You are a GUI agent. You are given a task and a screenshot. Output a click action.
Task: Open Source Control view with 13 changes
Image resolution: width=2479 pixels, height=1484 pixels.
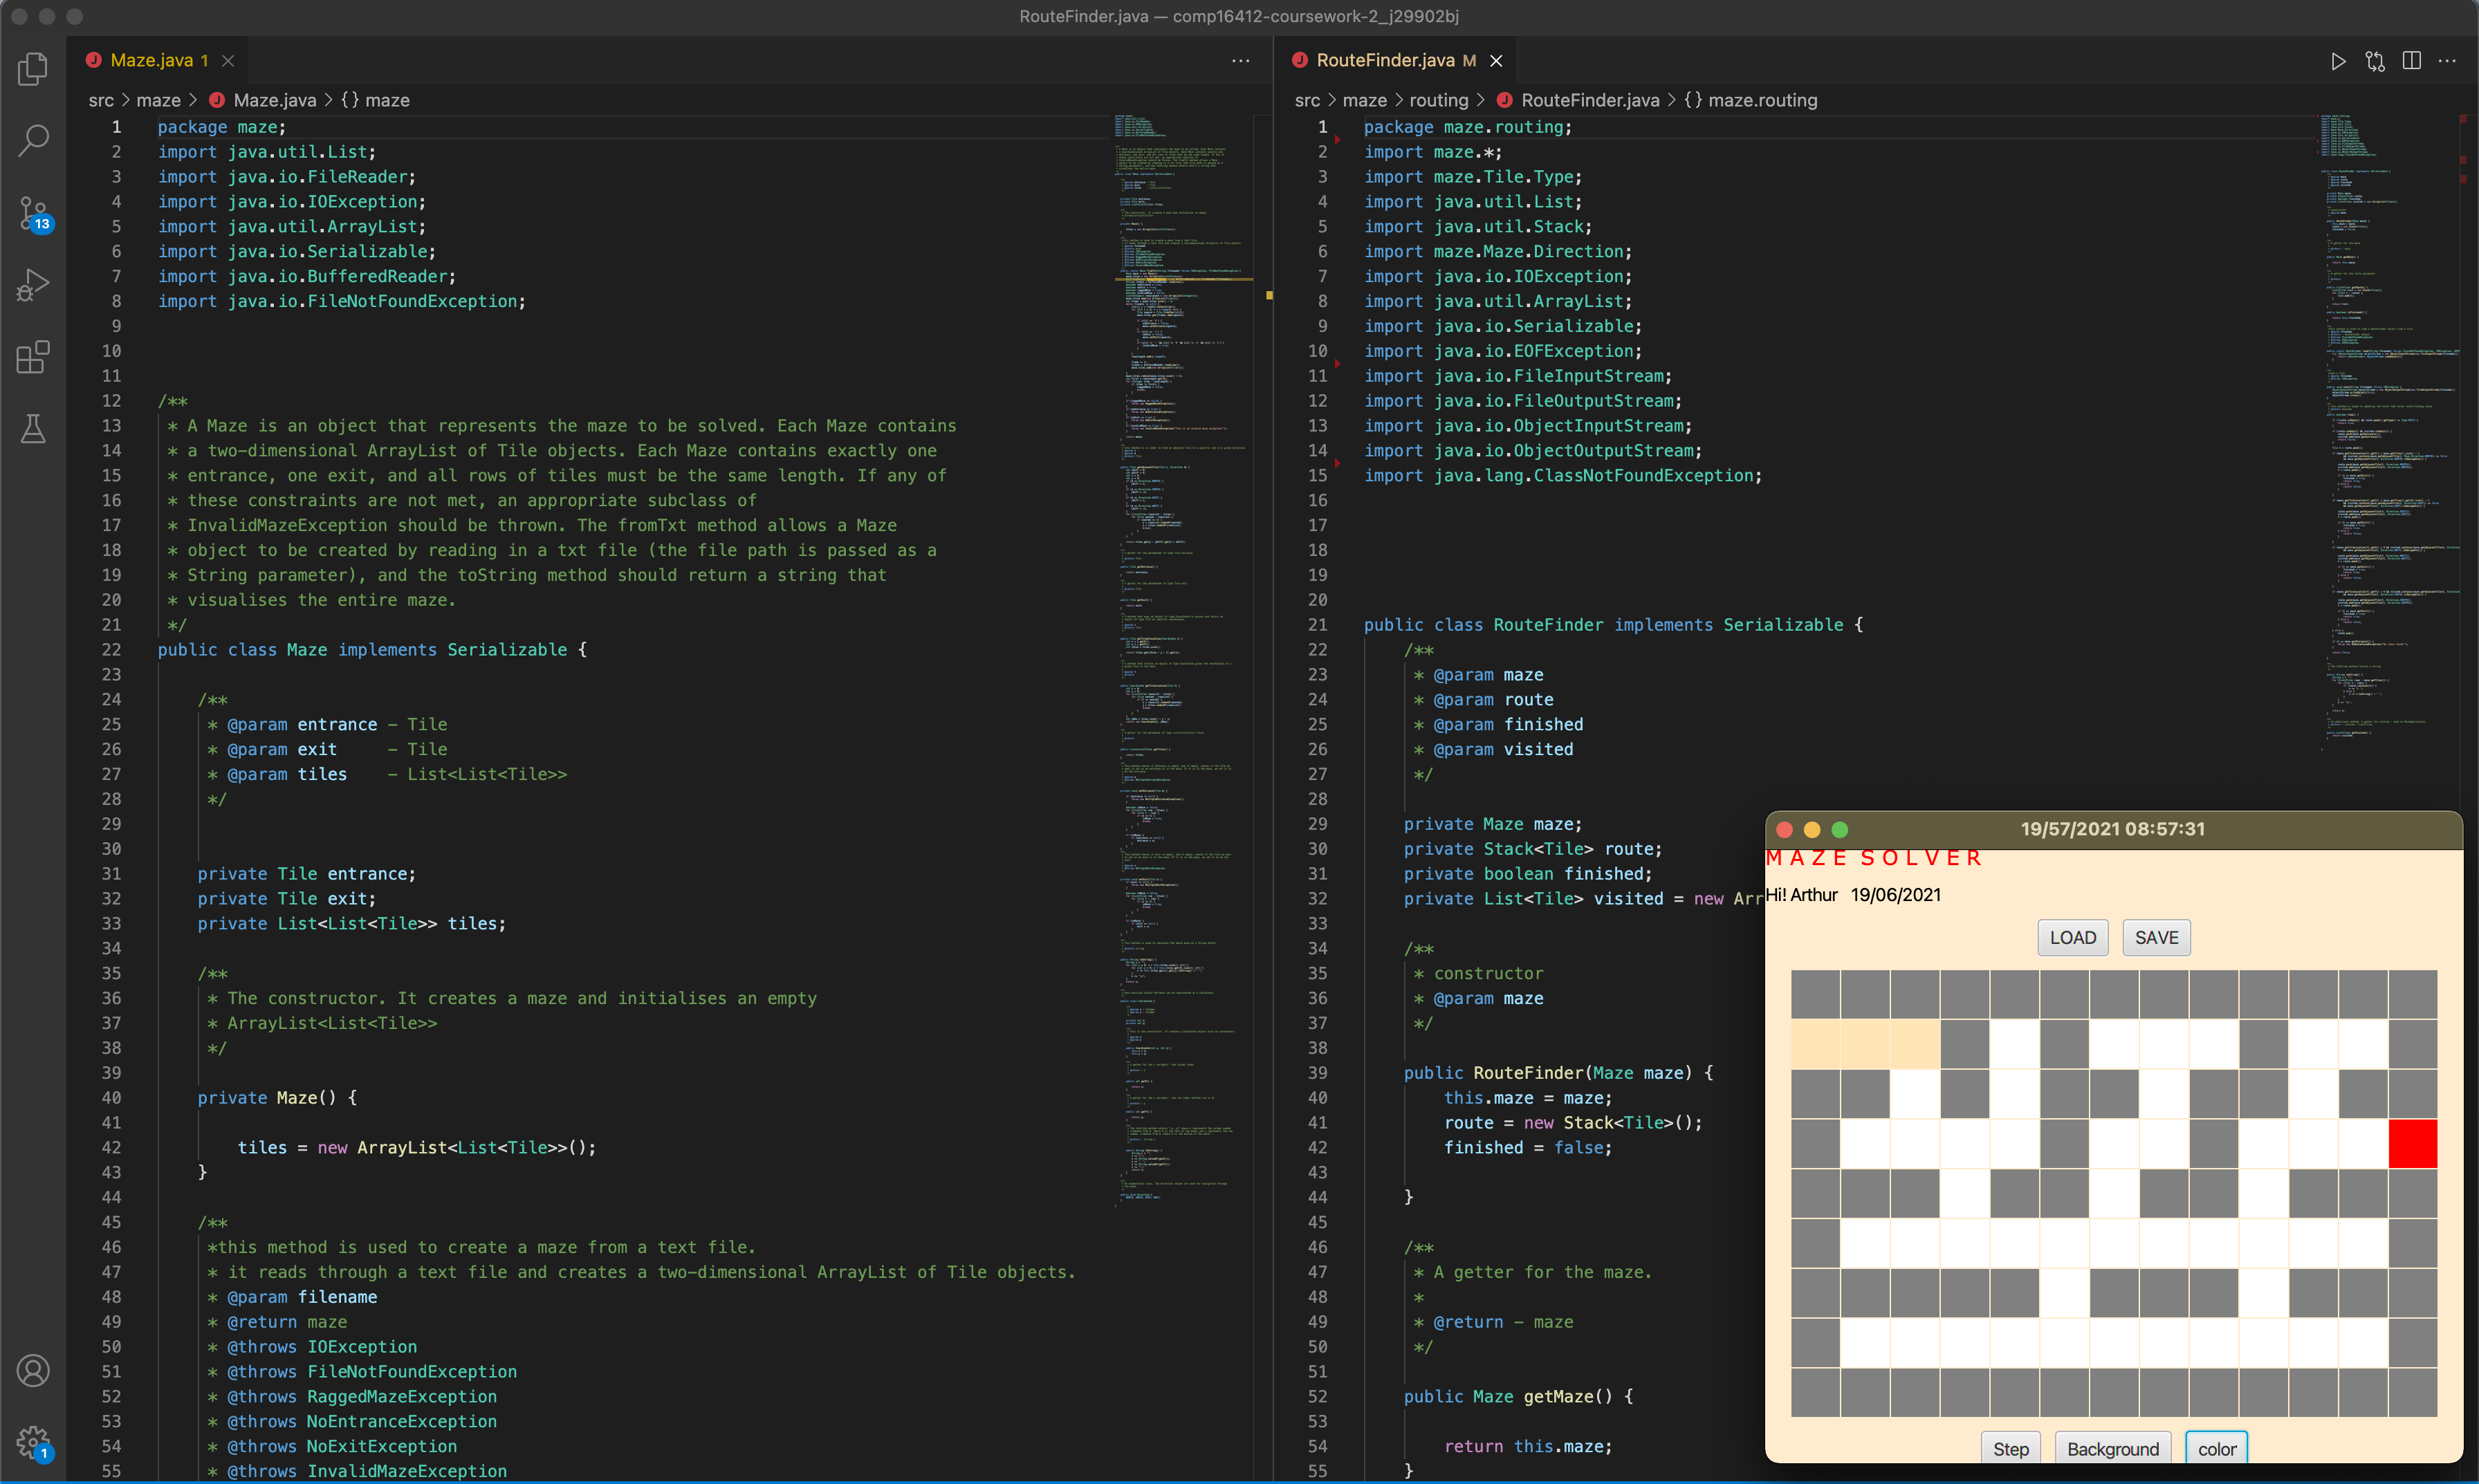point(33,213)
